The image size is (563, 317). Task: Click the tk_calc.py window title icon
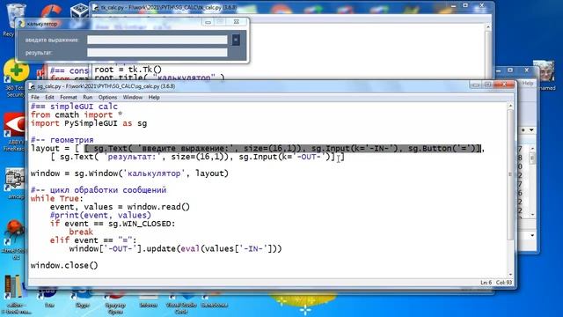(96, 8)
